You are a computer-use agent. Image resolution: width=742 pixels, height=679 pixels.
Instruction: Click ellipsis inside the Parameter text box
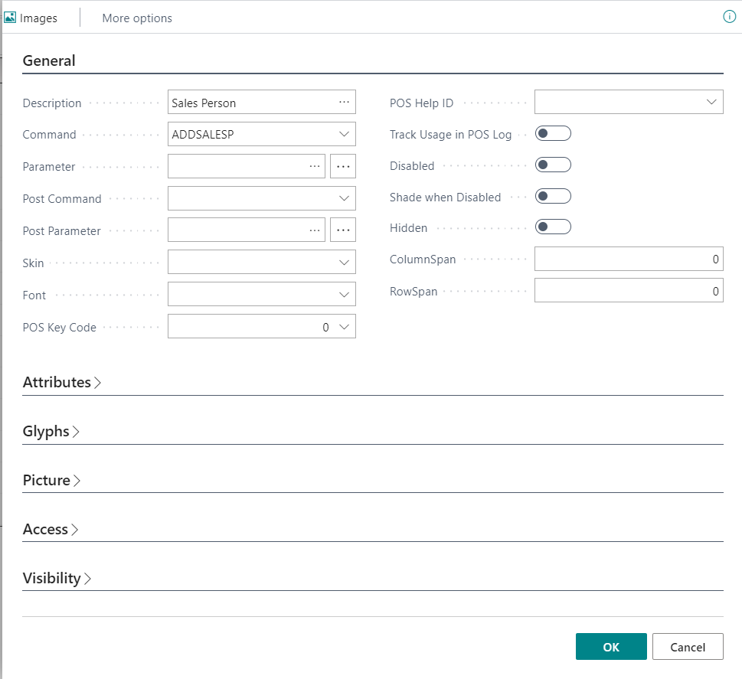[314, 166]
